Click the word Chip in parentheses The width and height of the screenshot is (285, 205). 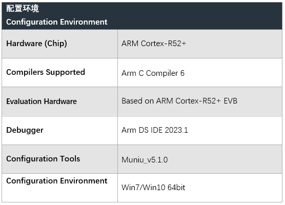coord(56,44)
